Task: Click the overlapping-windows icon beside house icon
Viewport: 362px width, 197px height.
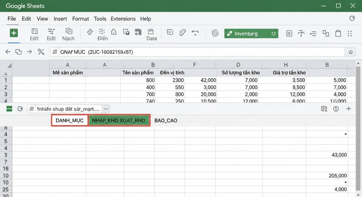Action: [126, 32]
